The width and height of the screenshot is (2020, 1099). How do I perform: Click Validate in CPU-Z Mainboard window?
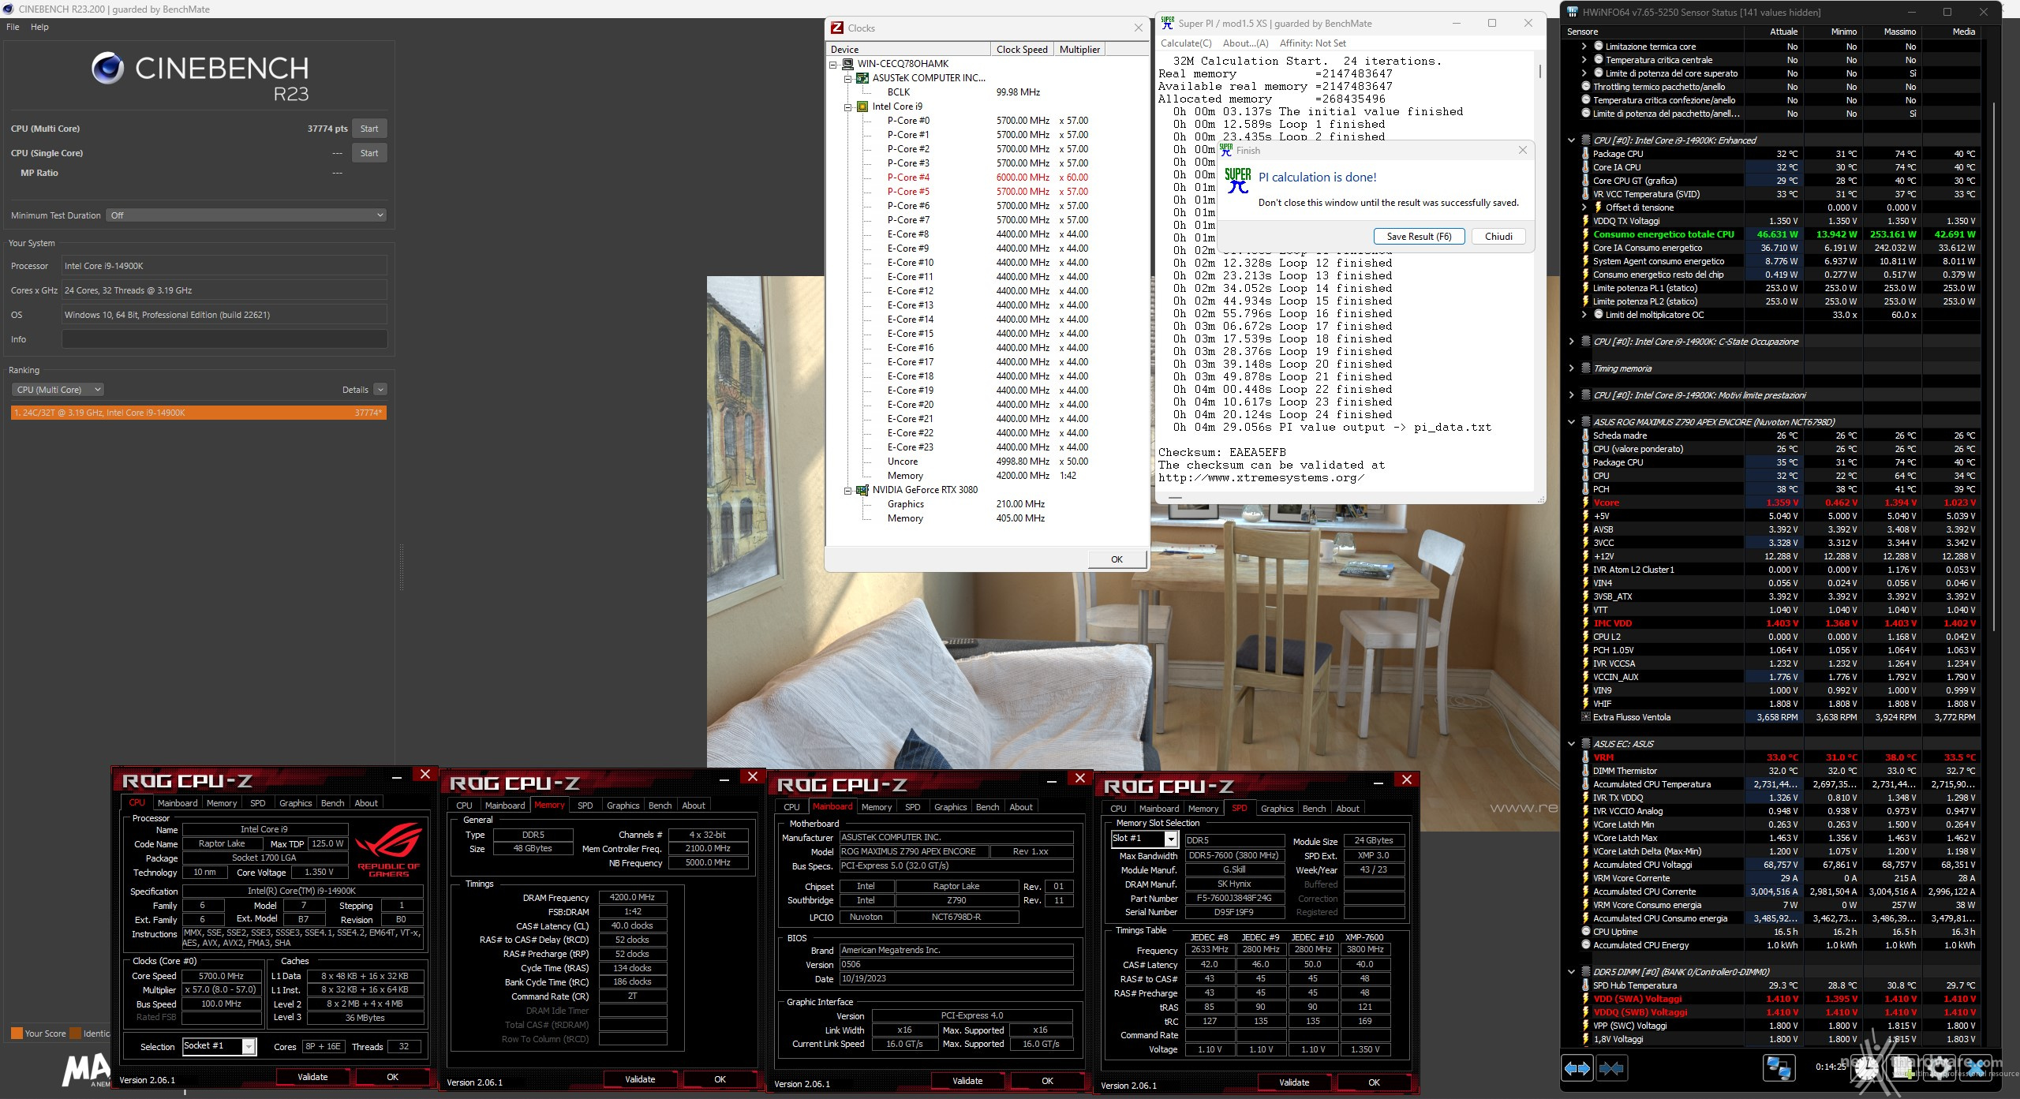point(967,1081)
